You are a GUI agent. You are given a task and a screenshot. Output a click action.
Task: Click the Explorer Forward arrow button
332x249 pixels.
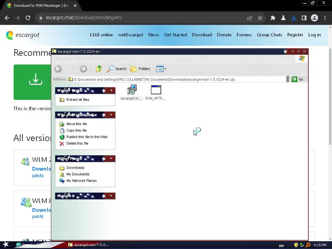tap(83, 69)
